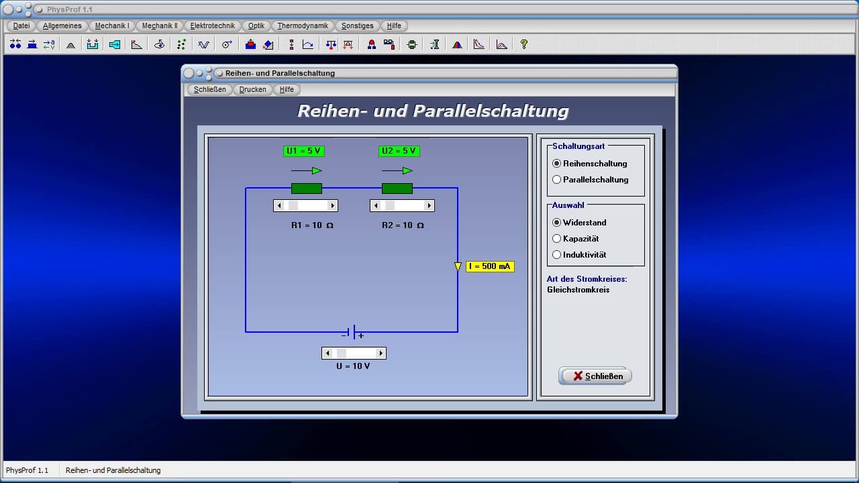Open the Elektrotechnik menu

212,26
